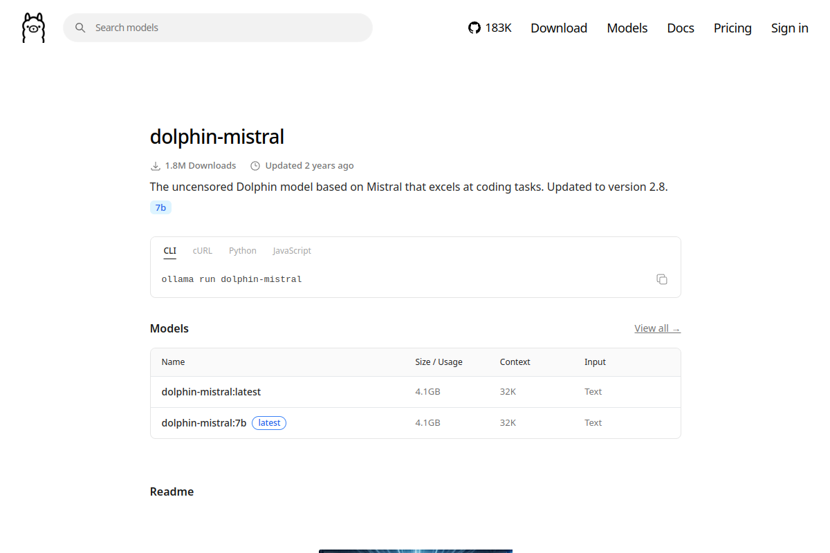The height and width of the screenshot is (553, 830).
Task: Click the Readme heading
Action: (172, 491)
